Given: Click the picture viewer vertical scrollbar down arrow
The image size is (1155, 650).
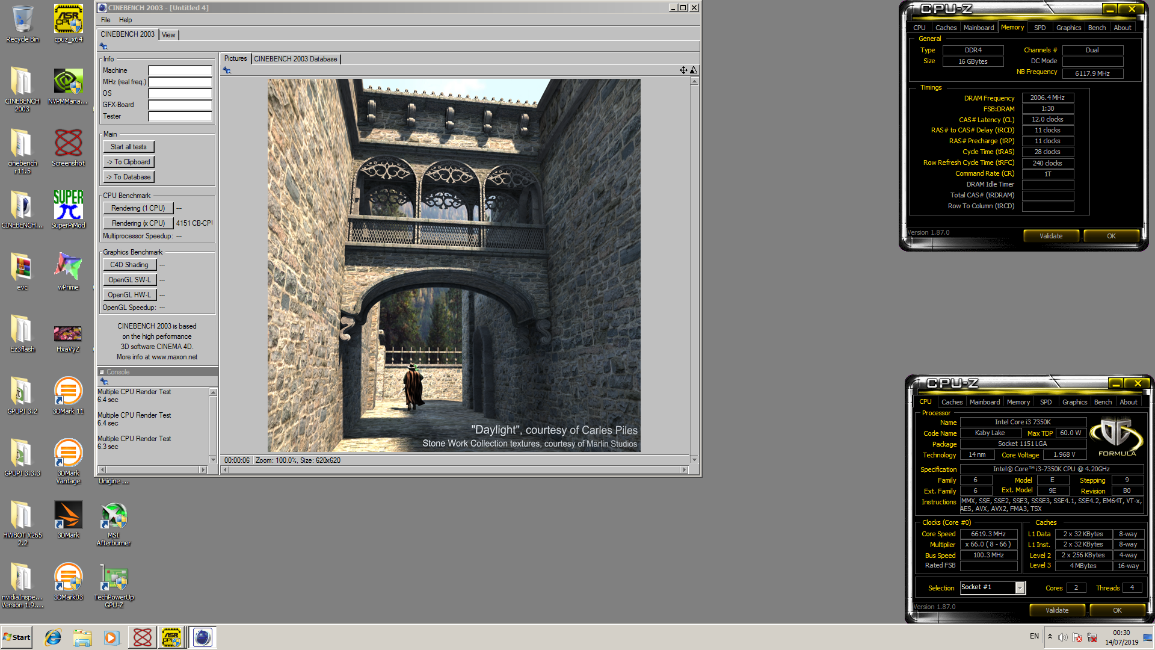Looking at the screenshot, I should pos(694,460).
